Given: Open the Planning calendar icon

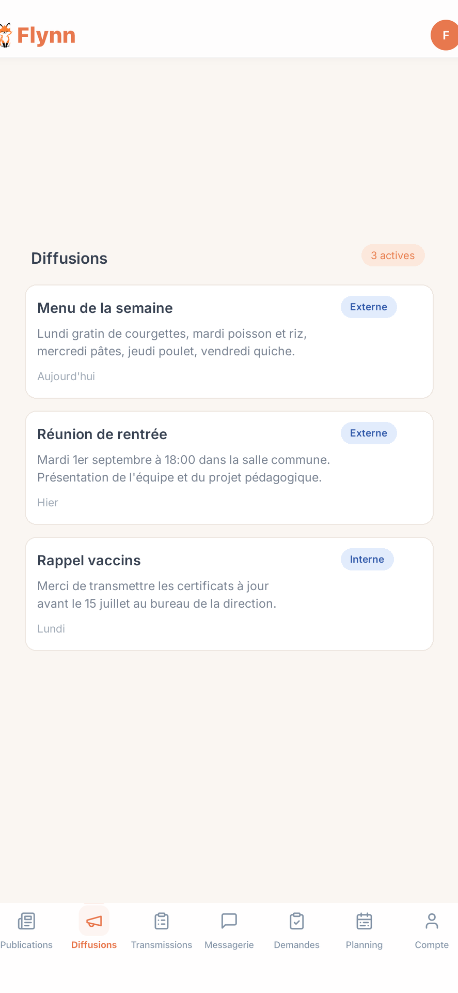Looking at the screenshot, I should click(x=365, y=921).
